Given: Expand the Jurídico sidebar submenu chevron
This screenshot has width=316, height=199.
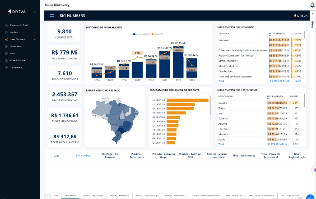Looking at the screenshot, I should click(35, 32).
